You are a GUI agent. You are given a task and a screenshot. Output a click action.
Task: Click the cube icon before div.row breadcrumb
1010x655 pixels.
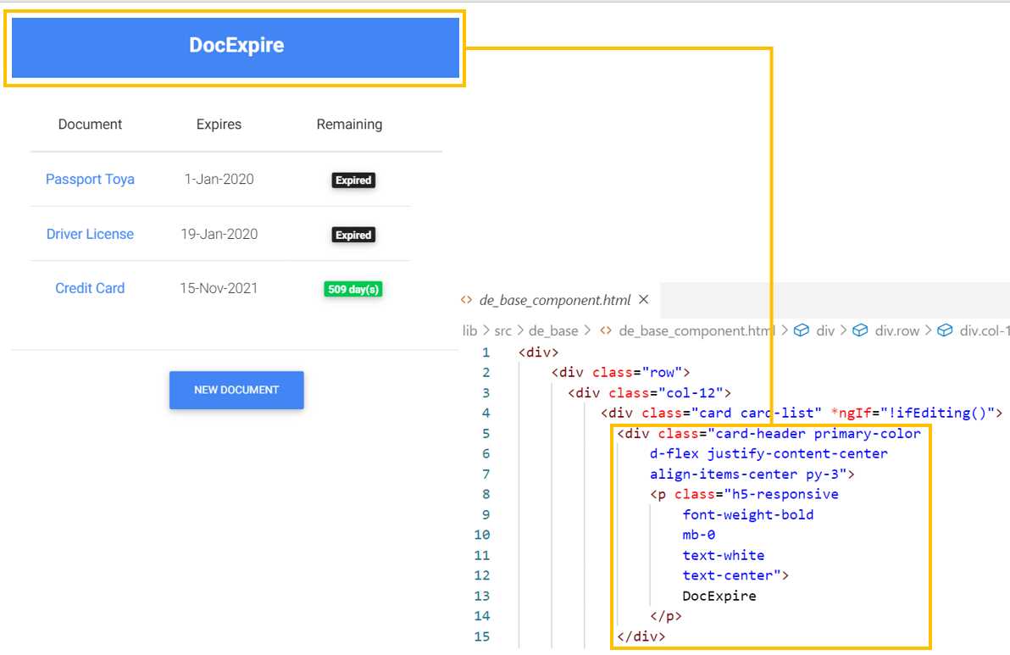[861, 330]
